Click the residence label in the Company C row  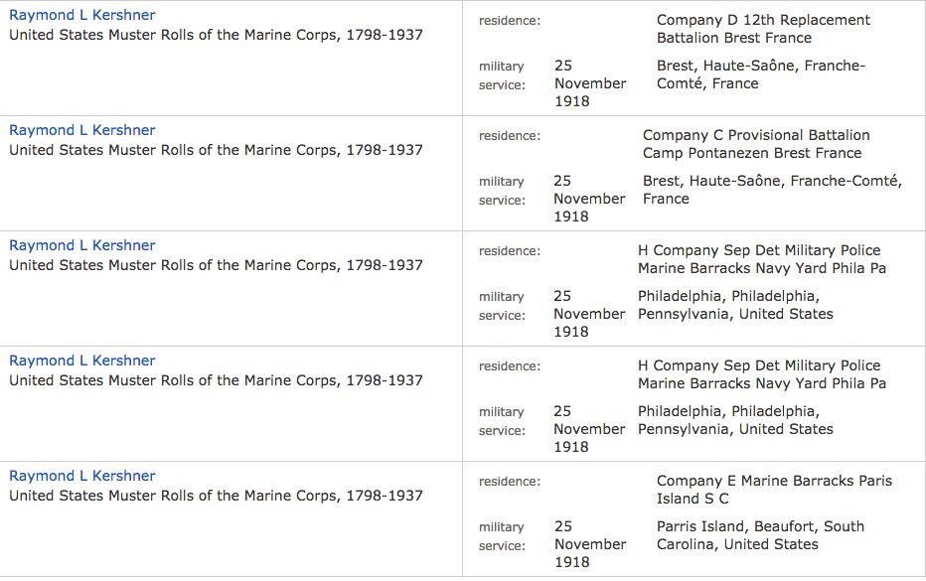[x=509, y=136]
